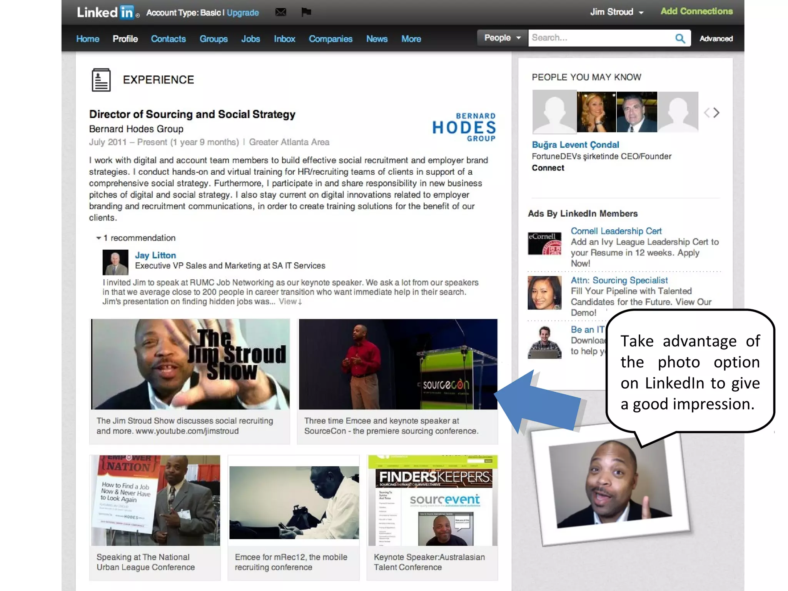Open the Inbox menu item

coord(284,39)
